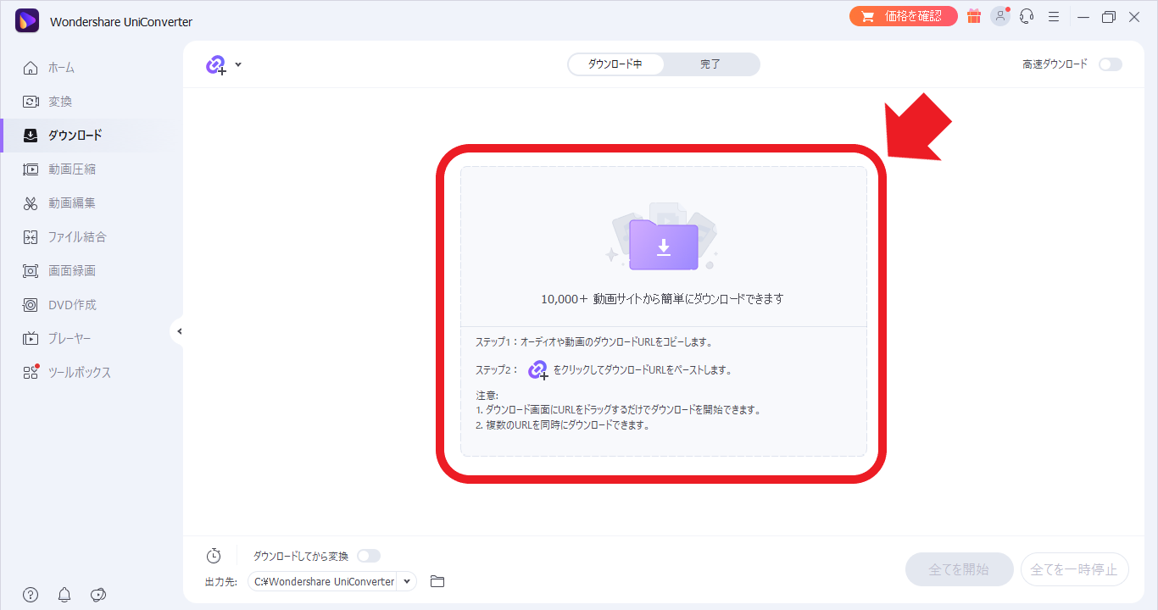
Task: Click the Wondershare UniConverter logo icon
Action: pyautogui.click(x=27, y=20)
